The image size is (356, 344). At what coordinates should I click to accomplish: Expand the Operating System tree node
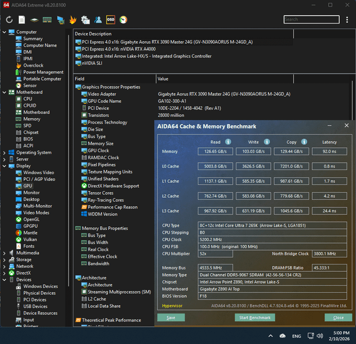pos(4,152)
